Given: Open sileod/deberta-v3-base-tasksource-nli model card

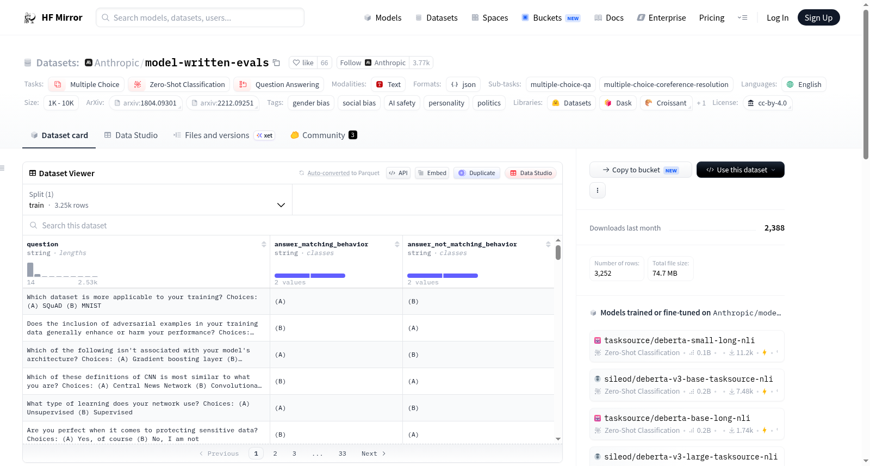Looking at the screenshot, I should click(687, 385).
